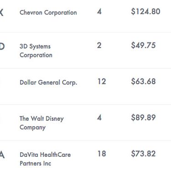This screenshot has width=171, height=171.
Task: Click the word Company under Walt Disney
Action: pyautogui.click(x=32, y=127)
